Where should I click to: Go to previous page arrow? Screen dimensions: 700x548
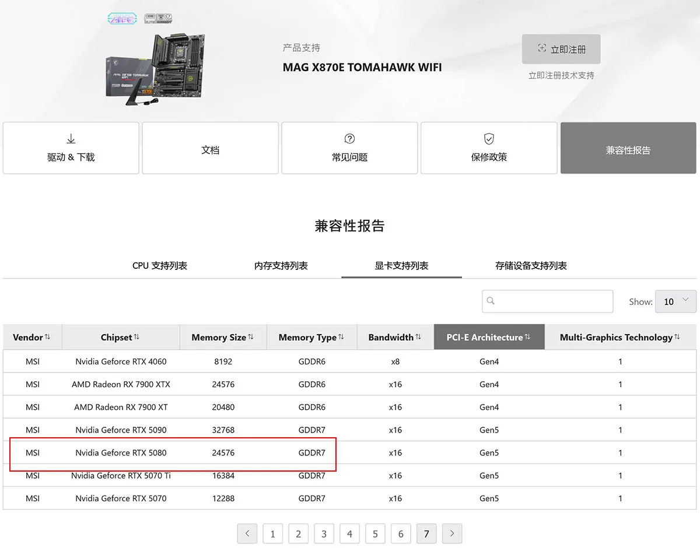tap(247, 533)
